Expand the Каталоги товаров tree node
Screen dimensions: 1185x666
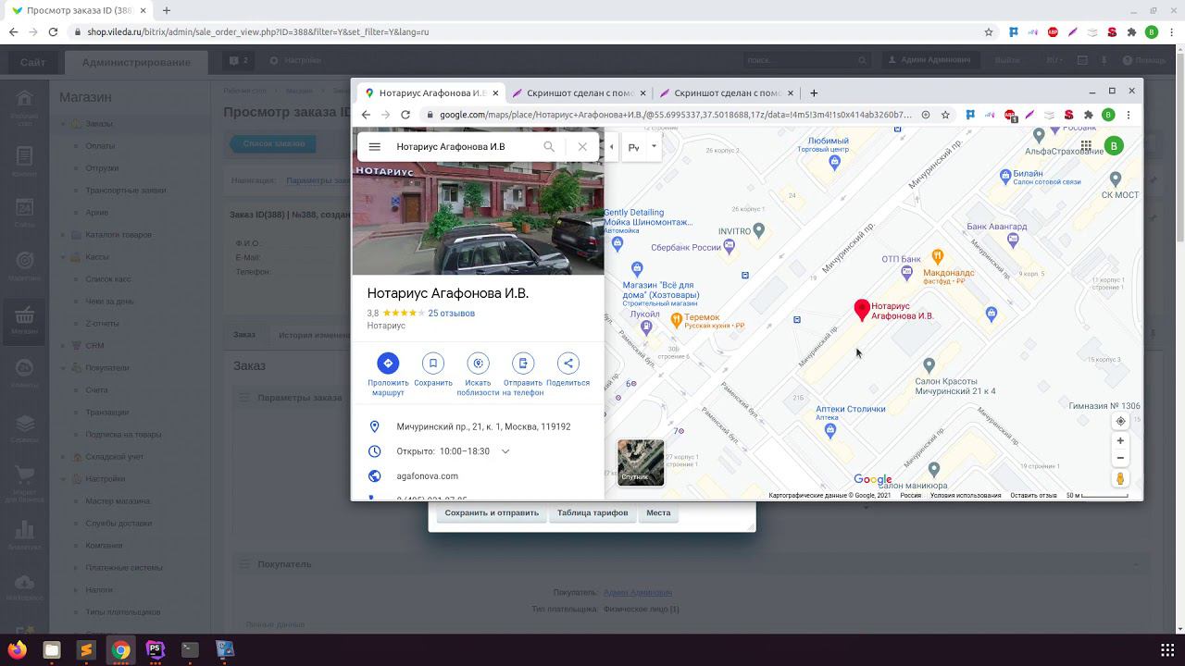[x=64, y=235]
